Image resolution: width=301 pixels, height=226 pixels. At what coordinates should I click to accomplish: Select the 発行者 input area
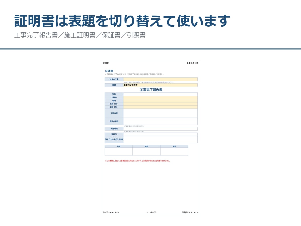[160, 139]
